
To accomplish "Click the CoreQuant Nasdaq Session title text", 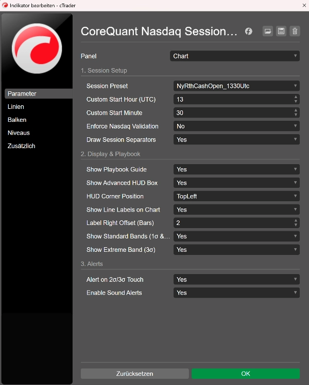I will pyautogui.click(x=159, y=31).
